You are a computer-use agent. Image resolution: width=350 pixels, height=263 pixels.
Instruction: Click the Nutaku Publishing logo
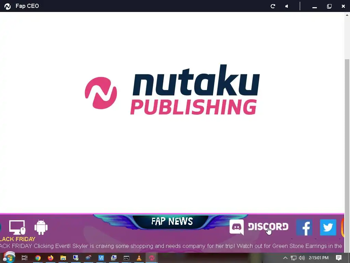pyautogui.click(x=172, y=90)
